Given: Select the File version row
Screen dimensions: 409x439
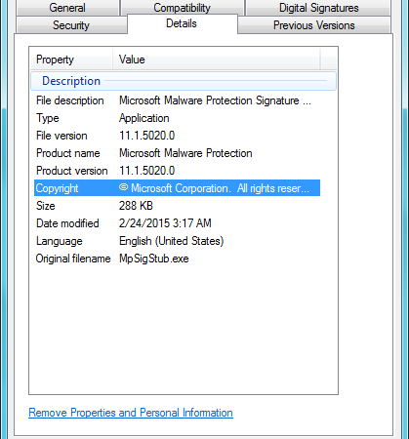Looking at the screenshot, I should (177, 136).
